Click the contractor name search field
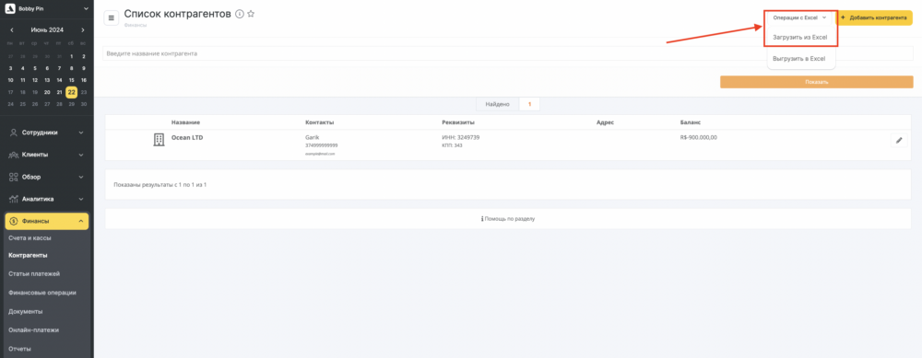The height and width of the screenshot is (358, 922). (x=435, y=54)
